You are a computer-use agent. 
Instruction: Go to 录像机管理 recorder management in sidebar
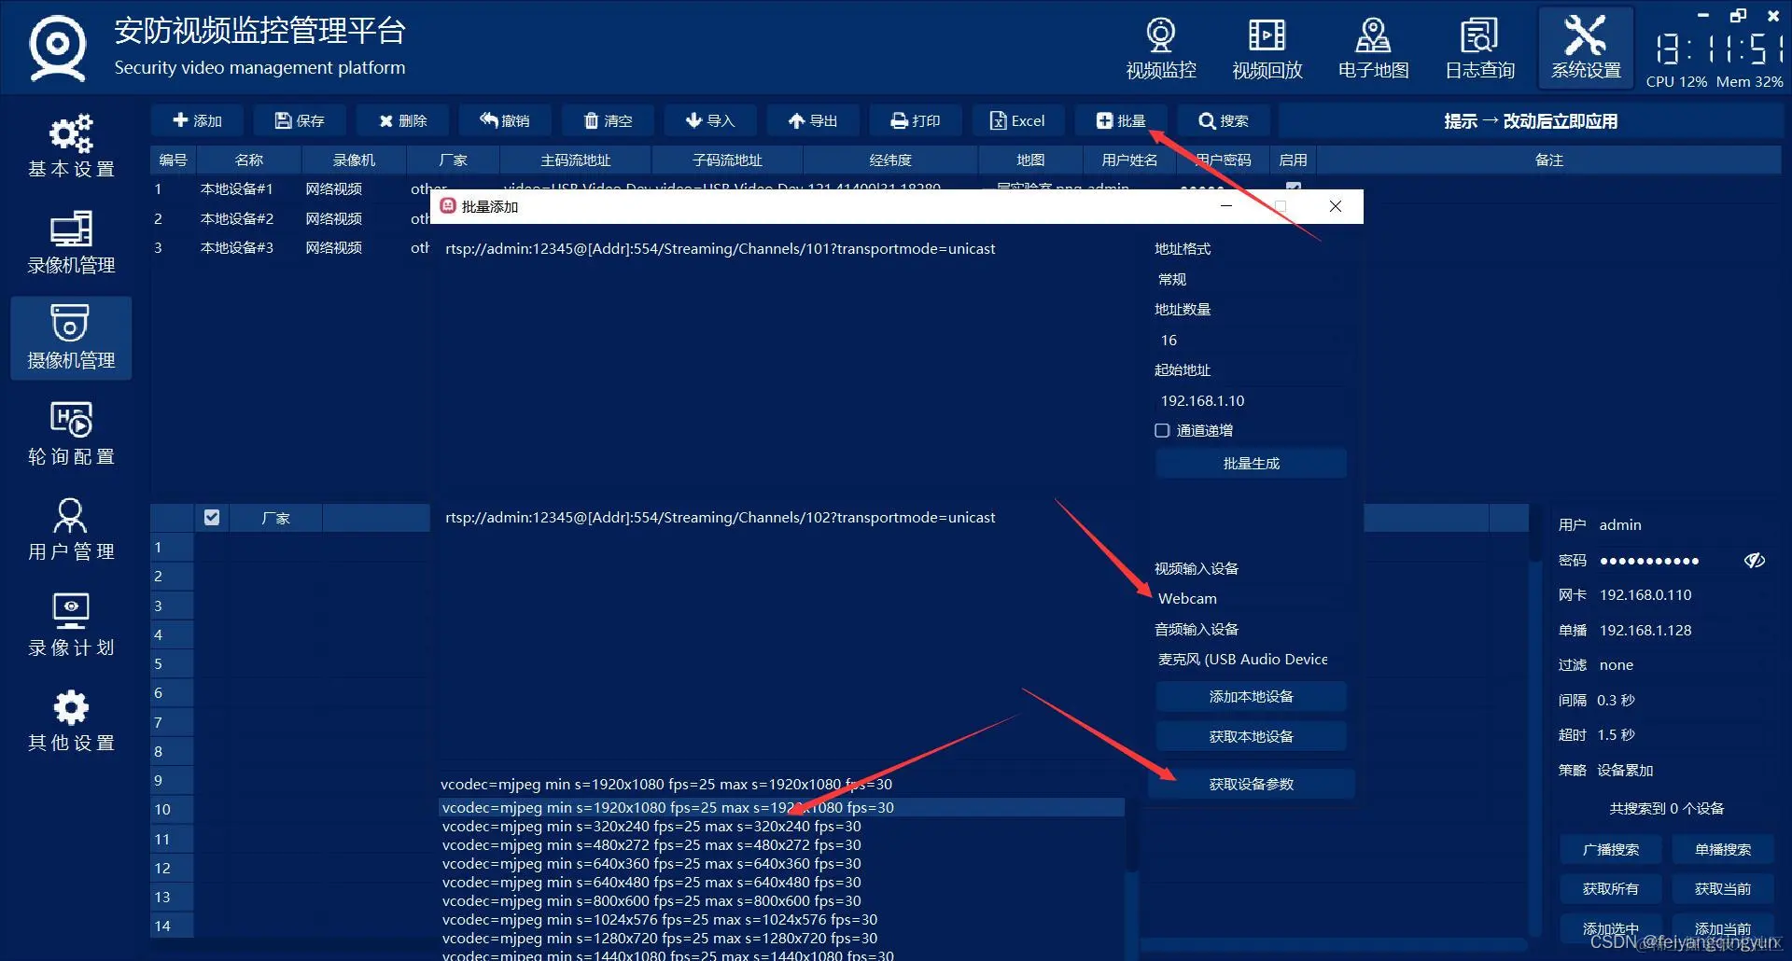coord(71,242)
